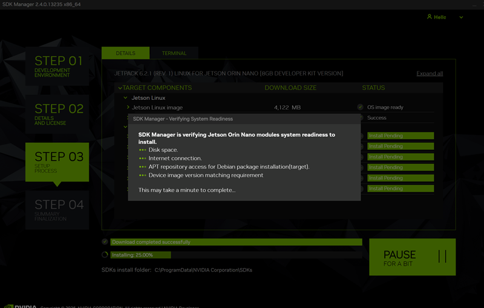Click the Download completed checkmark icon
484x308 pixels.
click(105, 242)
